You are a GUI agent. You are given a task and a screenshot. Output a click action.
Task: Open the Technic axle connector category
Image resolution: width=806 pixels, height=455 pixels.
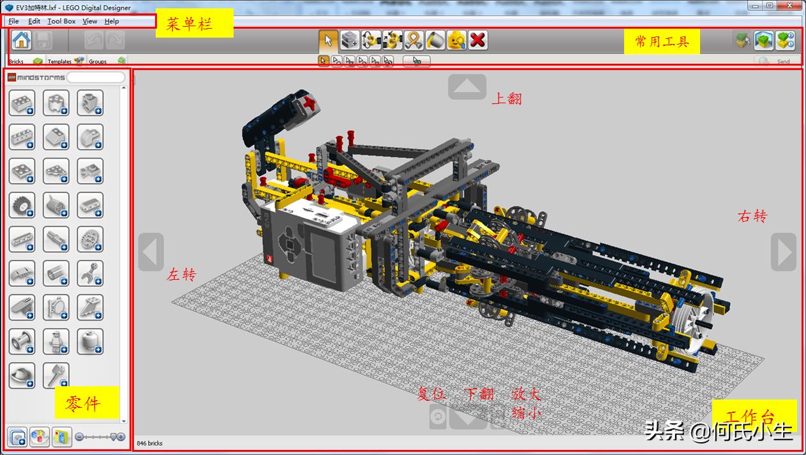pos(56,239)
